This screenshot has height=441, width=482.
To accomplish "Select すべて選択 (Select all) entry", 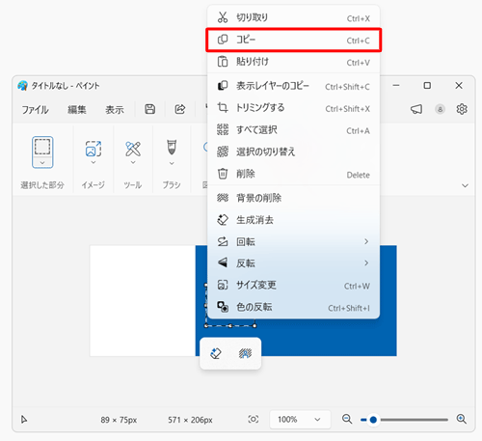I will (x=293, y=130).
